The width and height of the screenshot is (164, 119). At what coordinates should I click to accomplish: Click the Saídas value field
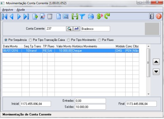(90, 107)
